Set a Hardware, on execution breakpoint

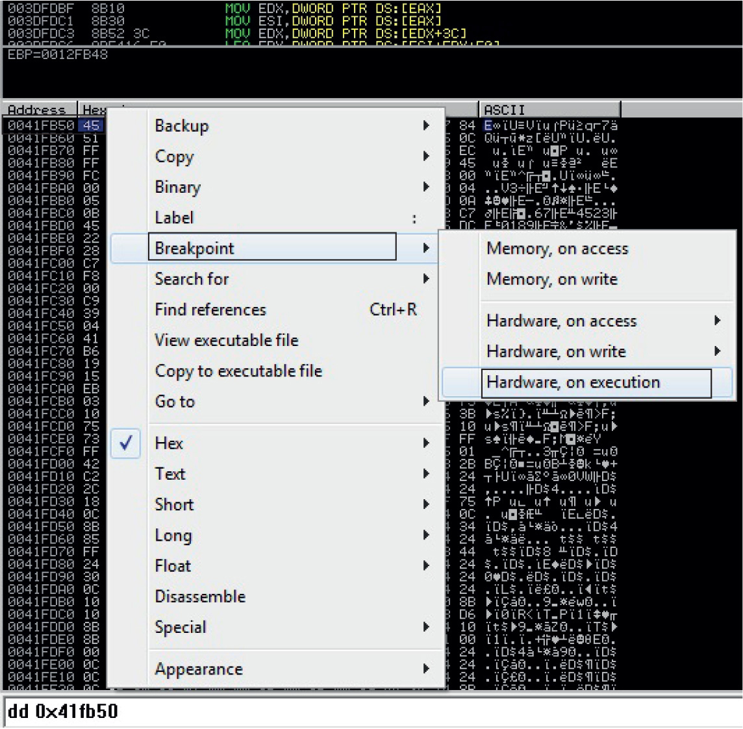click(588, 382)
